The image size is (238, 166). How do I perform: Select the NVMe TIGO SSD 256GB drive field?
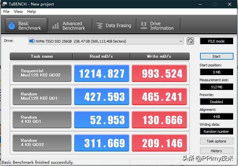106,41
